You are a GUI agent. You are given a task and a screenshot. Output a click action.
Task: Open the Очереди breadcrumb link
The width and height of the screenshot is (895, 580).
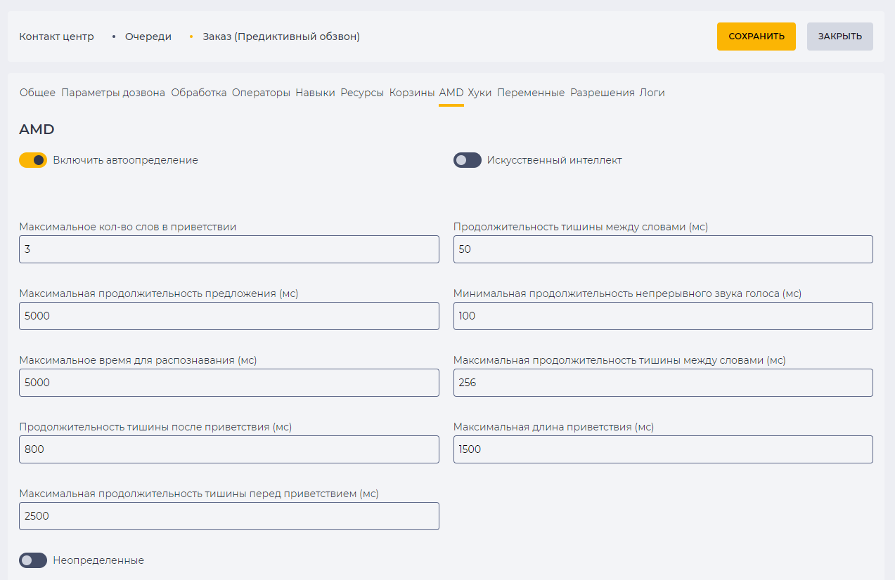click(x=148, y=37)
